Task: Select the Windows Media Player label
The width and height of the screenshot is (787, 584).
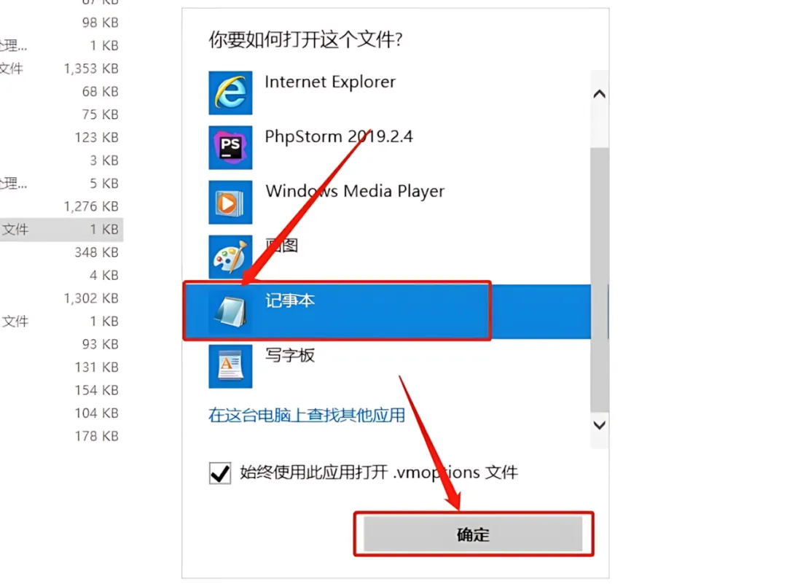Action: pyautogui.click(x=355, y=191)
